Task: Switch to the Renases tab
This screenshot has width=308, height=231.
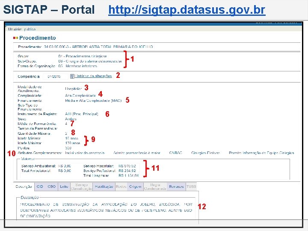Action: [176, 187]
